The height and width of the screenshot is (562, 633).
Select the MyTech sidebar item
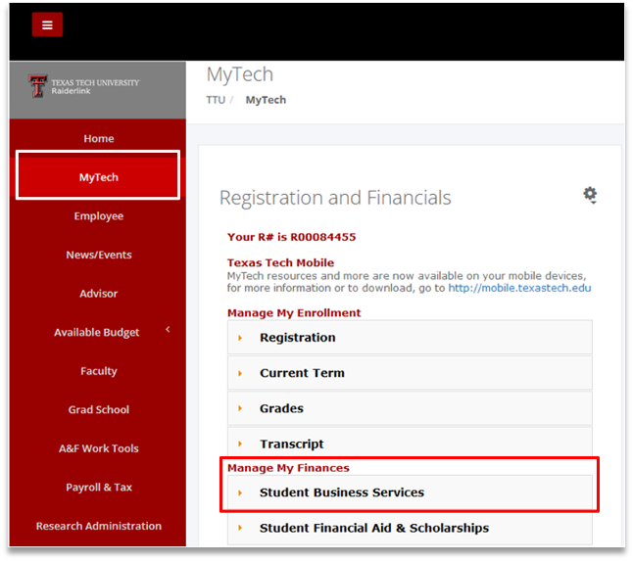coord(98,177)
